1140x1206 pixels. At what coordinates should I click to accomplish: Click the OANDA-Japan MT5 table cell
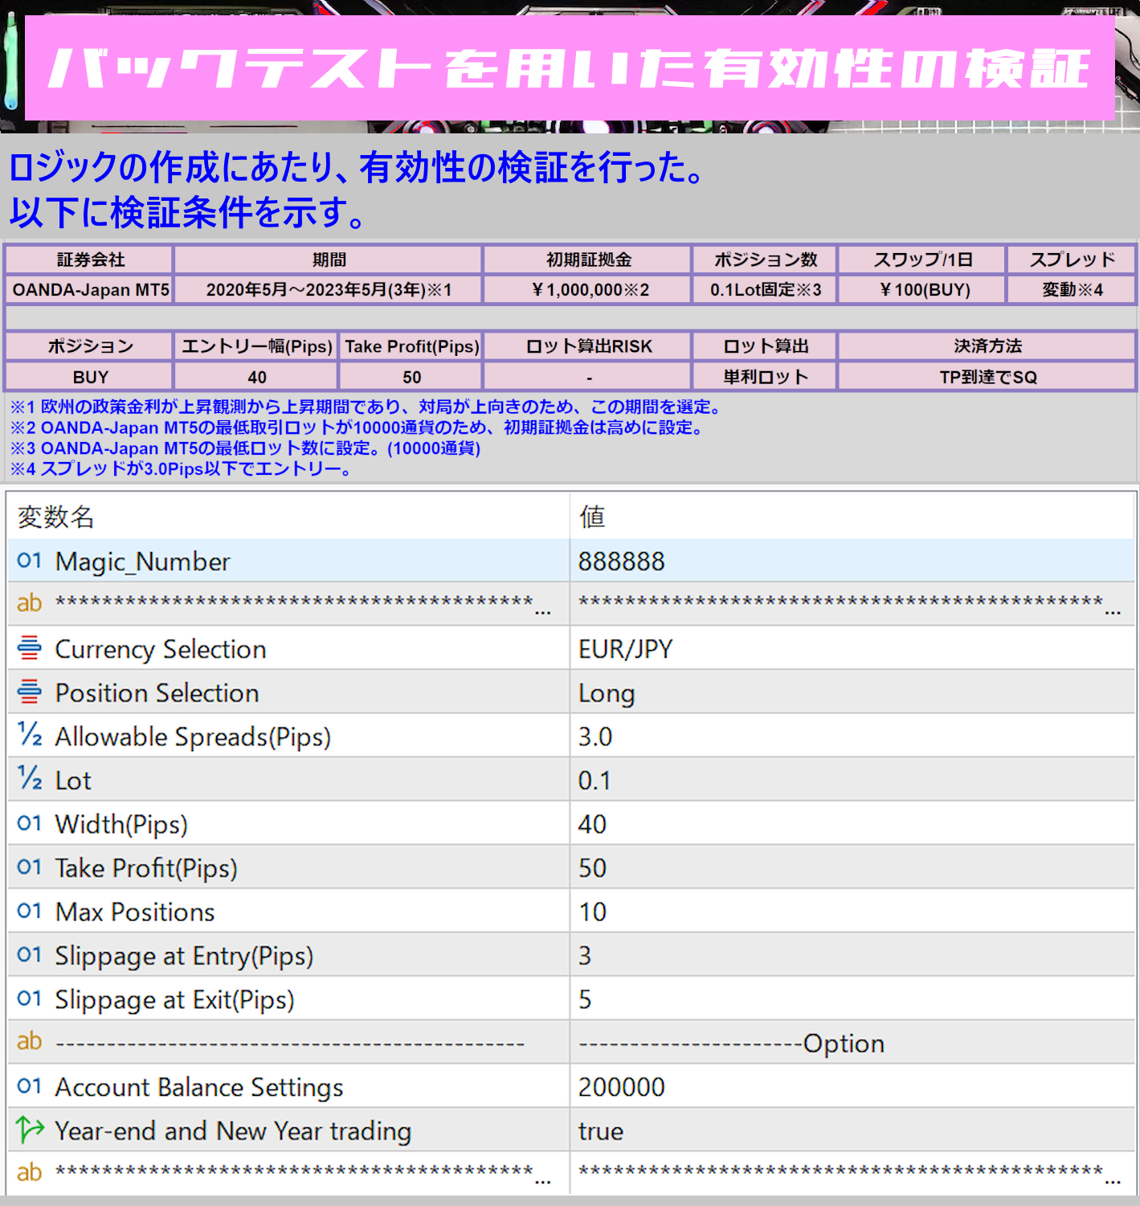90,289
